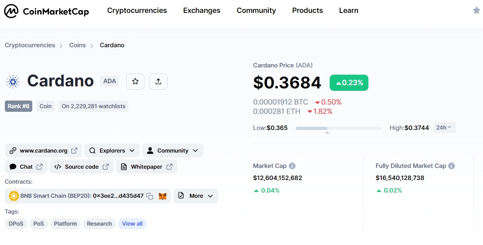Select the Platform tag
The image size is (483, 245).
pos(65,224)
